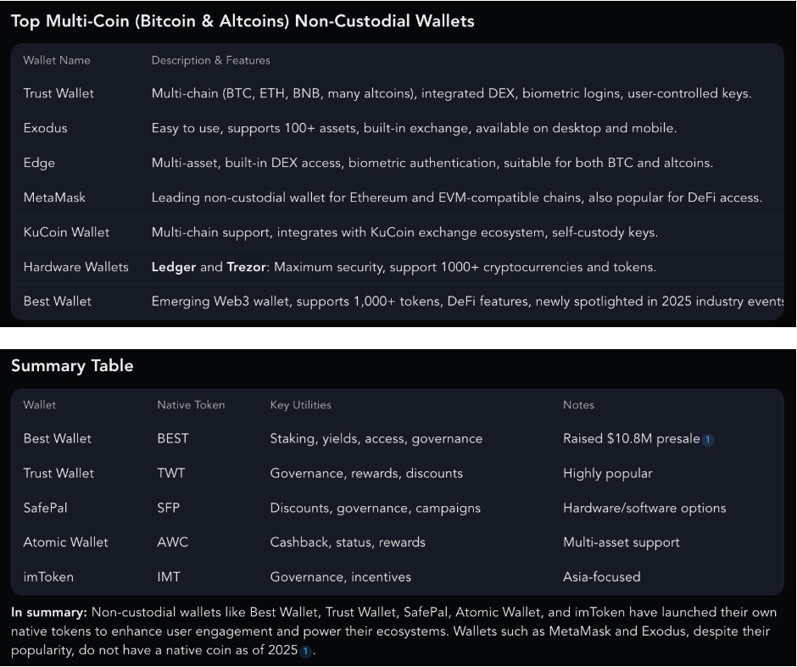
Task: Click the 'IMT' native token cell
Action: tap(169, 577)
